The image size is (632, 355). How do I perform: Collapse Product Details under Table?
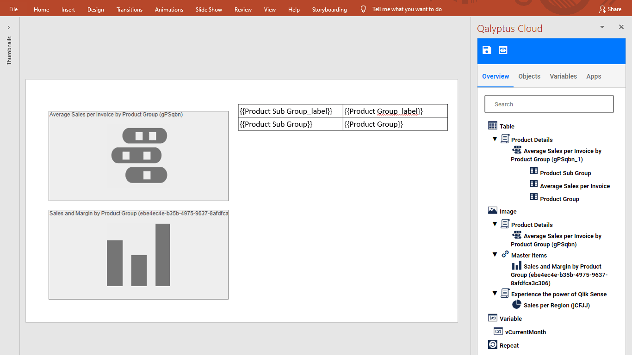click(495, 139)
